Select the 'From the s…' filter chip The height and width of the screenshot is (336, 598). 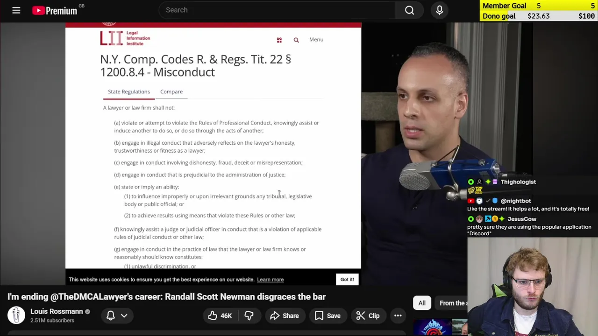[x=451, y=303]
